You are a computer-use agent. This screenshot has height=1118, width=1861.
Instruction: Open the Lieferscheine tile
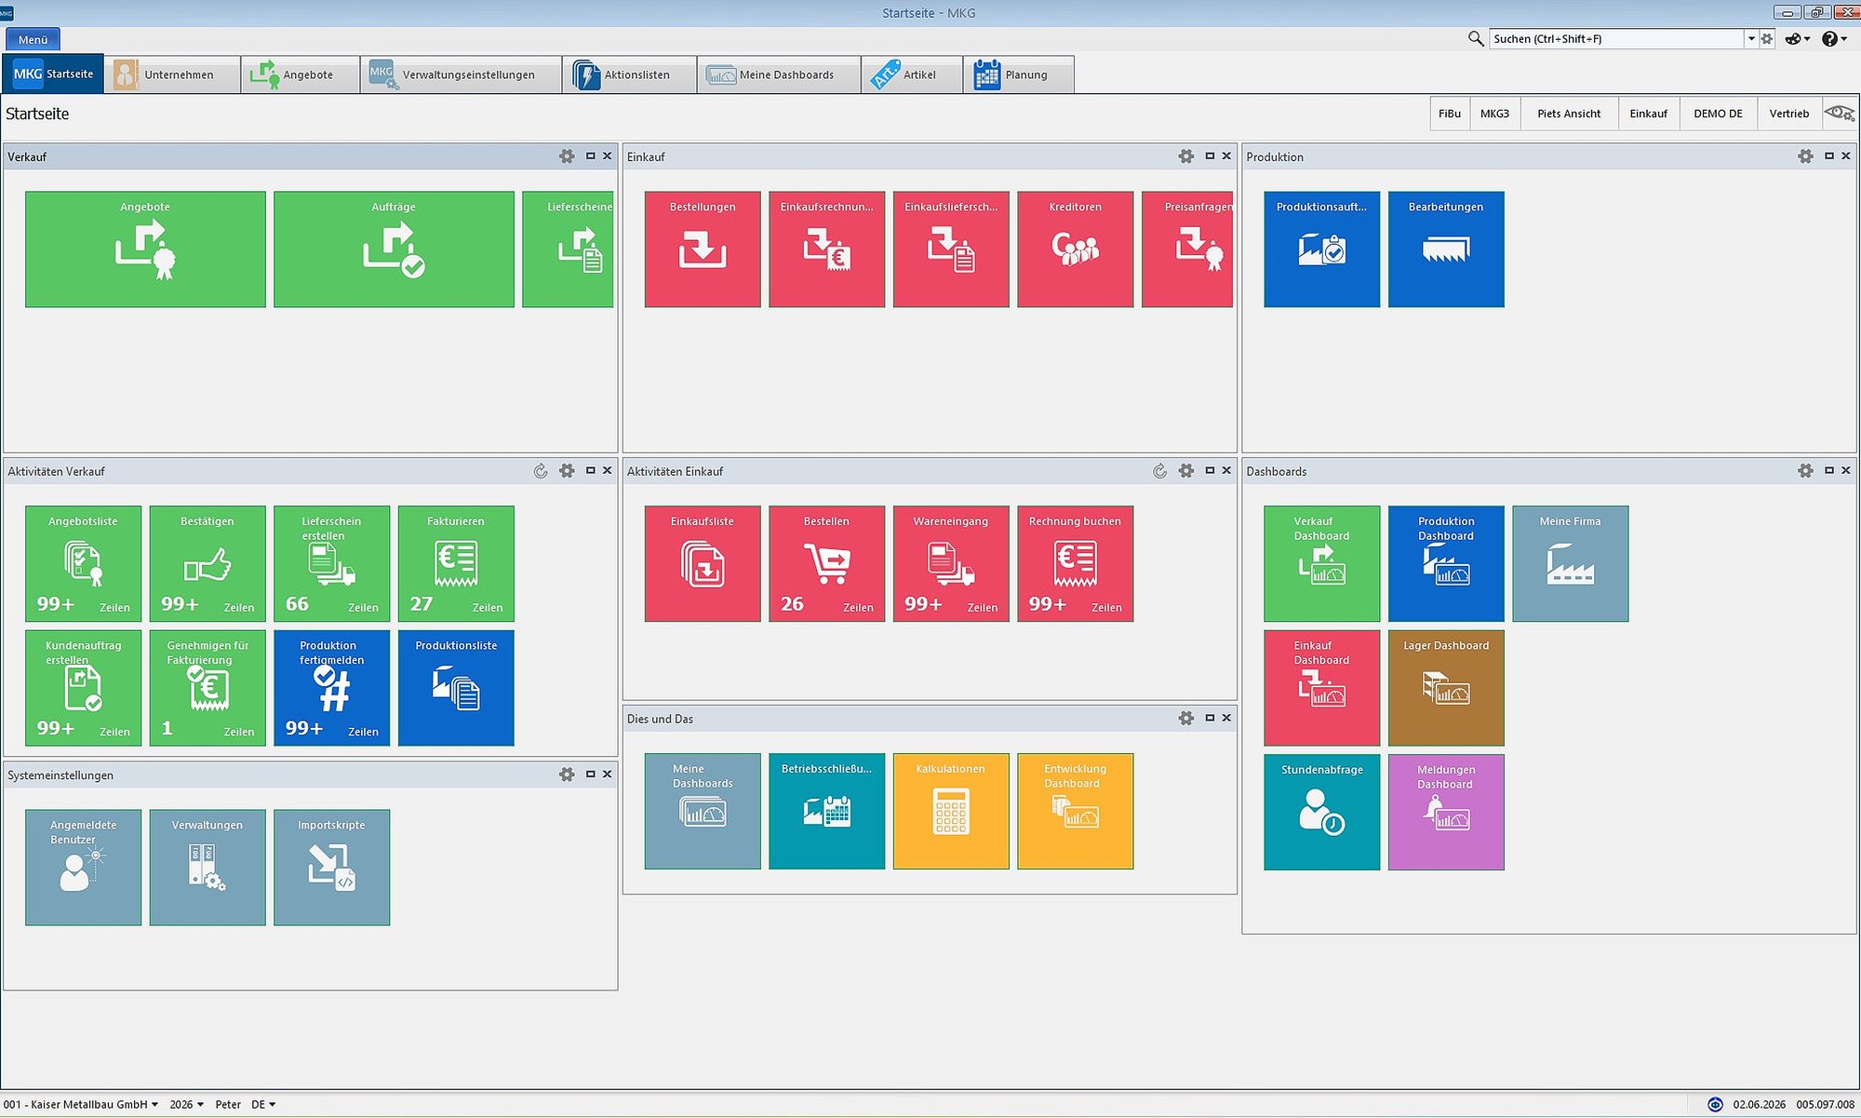tap(568, 249)
